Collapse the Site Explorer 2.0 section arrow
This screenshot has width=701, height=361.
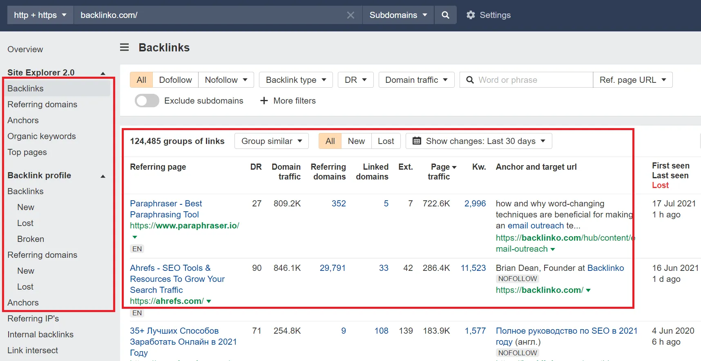103,73
